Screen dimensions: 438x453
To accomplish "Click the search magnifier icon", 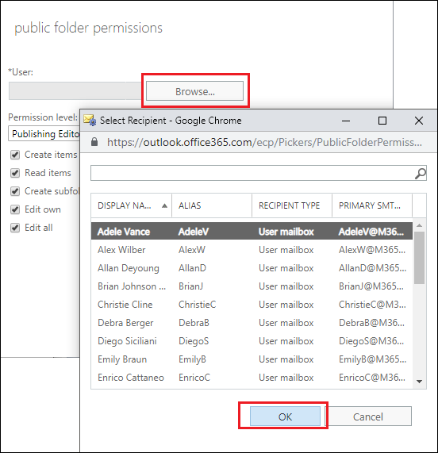I will 421,174.
